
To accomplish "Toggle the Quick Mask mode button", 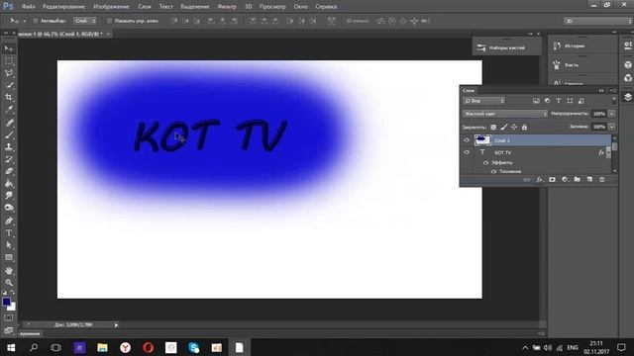I will pyautogui.click(x=9, y=318).
